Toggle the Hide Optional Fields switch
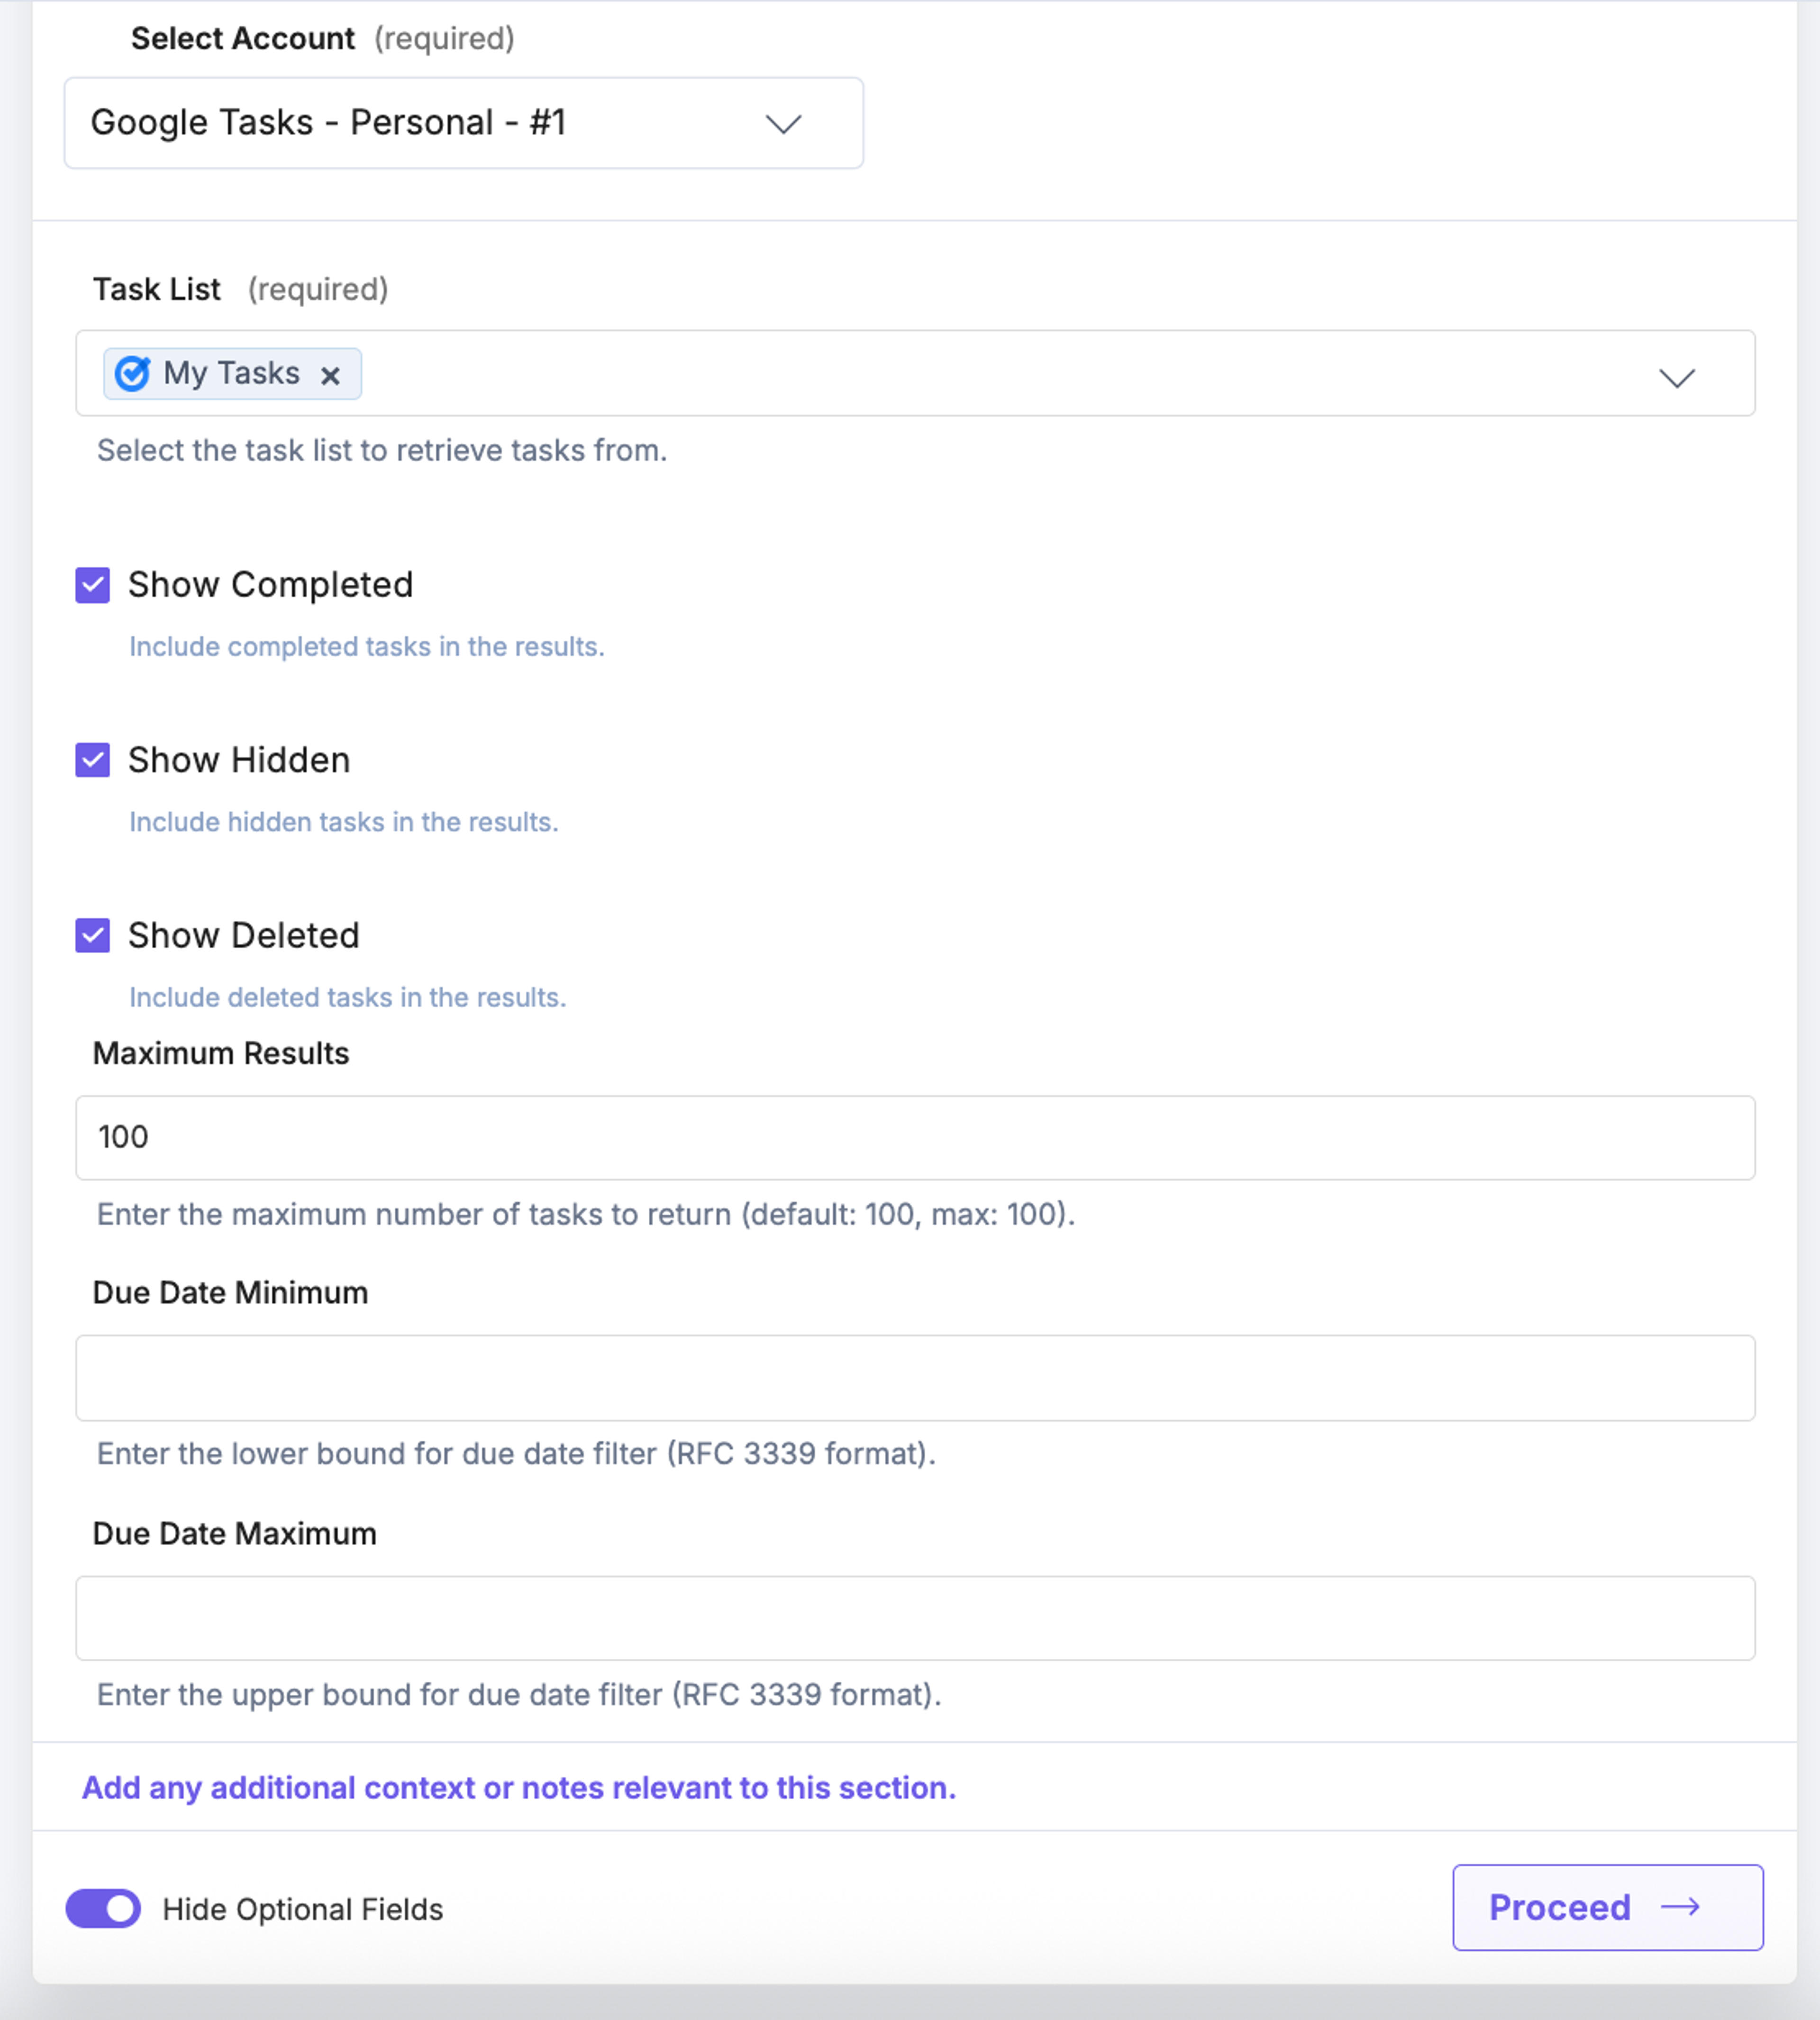The width and height of the screenshot is (1820, 2020). coord(104,1908)
